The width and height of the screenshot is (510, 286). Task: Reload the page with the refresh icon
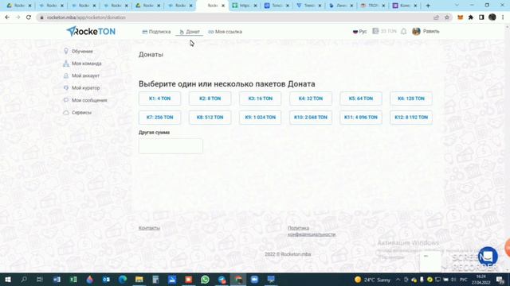point(29,17)
